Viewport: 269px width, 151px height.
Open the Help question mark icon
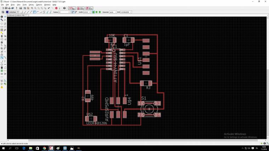(64, 8)
